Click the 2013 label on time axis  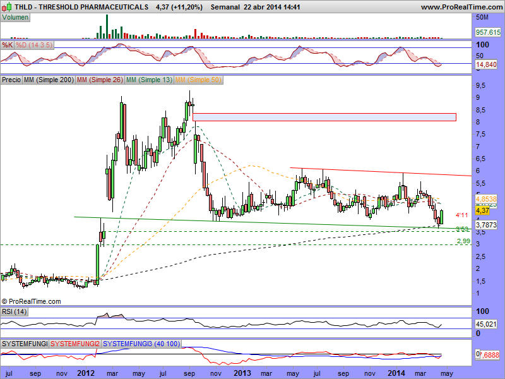(242, 373)
